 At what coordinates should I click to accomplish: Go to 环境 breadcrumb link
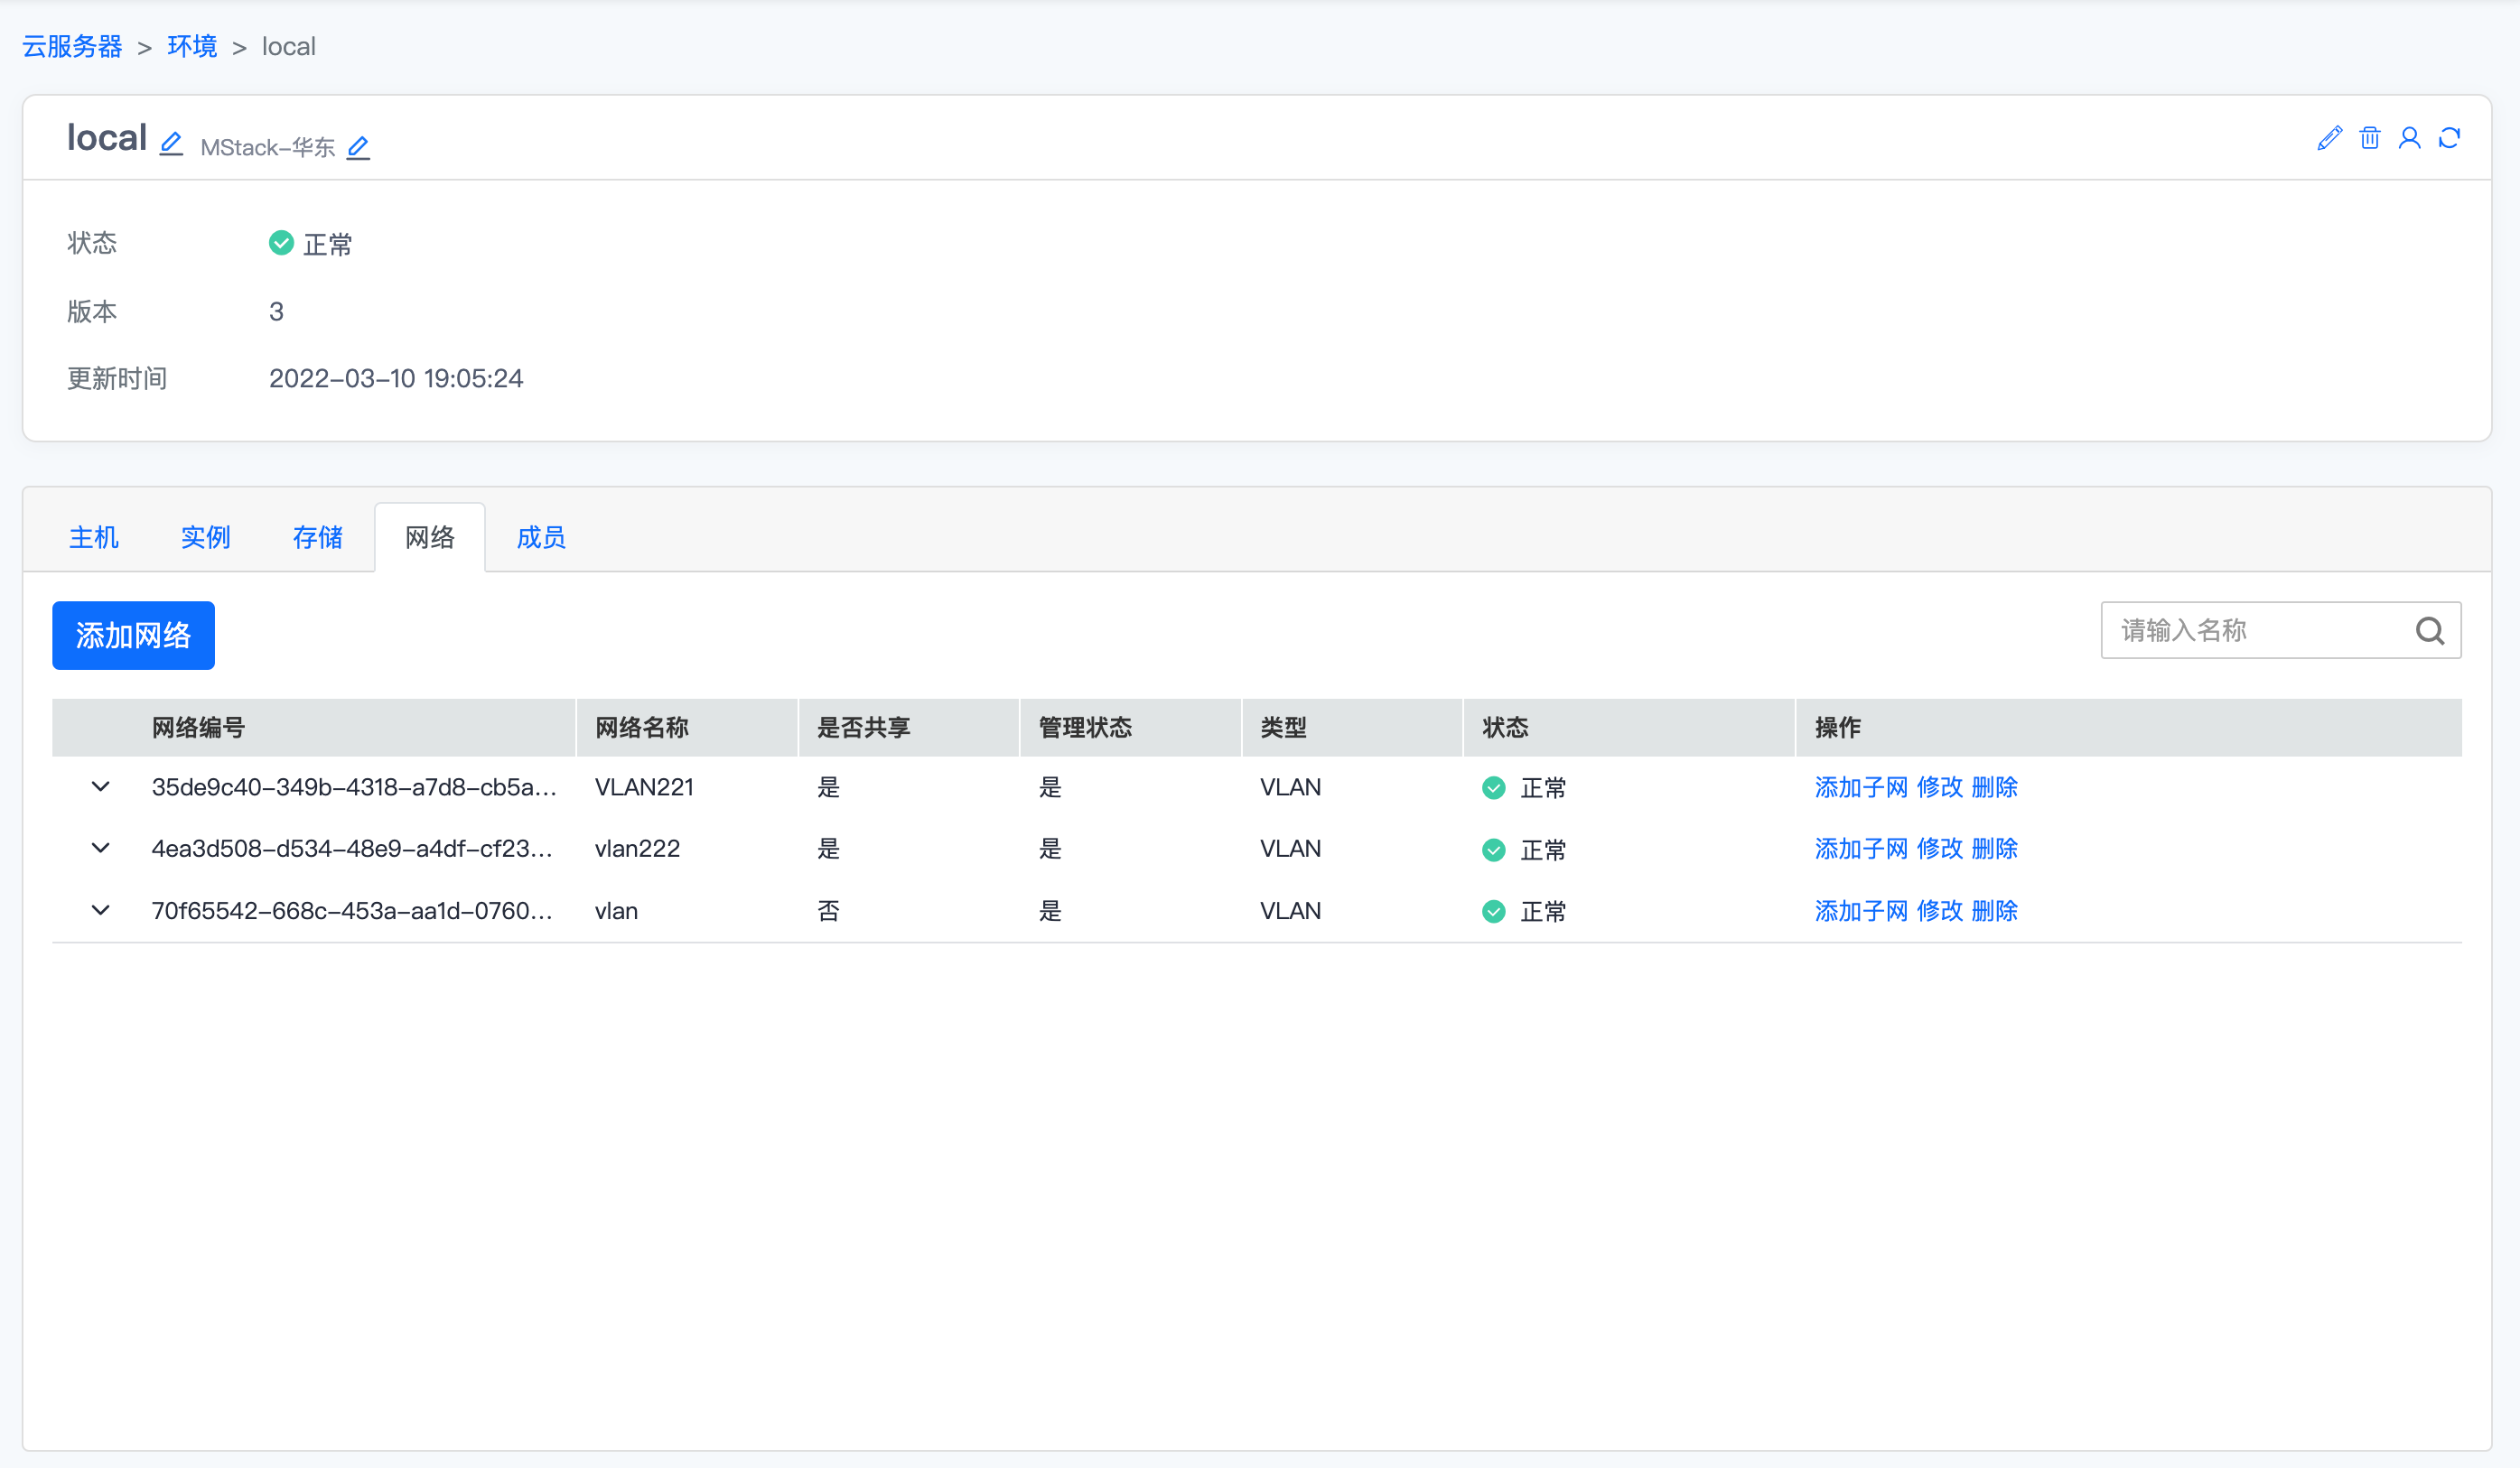192,46
